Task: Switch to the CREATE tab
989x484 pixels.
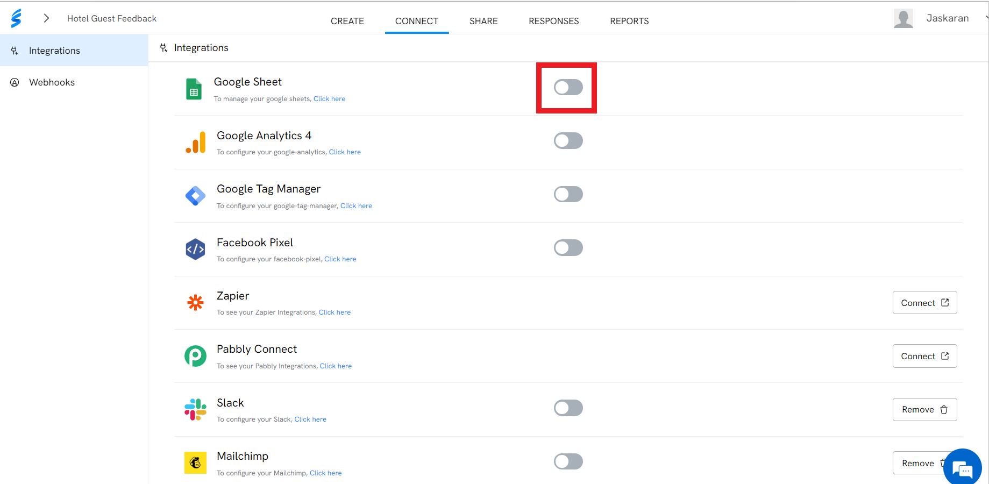Action: pos(347,21)
